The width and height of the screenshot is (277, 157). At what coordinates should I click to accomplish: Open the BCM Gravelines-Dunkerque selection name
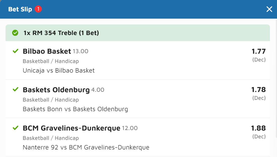tap(71, 128)
